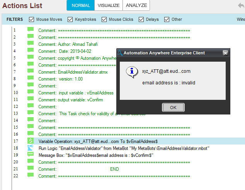Click the comment icon on line 22
245x190 pixels.
pyautogui.click(x=31, y=175)
